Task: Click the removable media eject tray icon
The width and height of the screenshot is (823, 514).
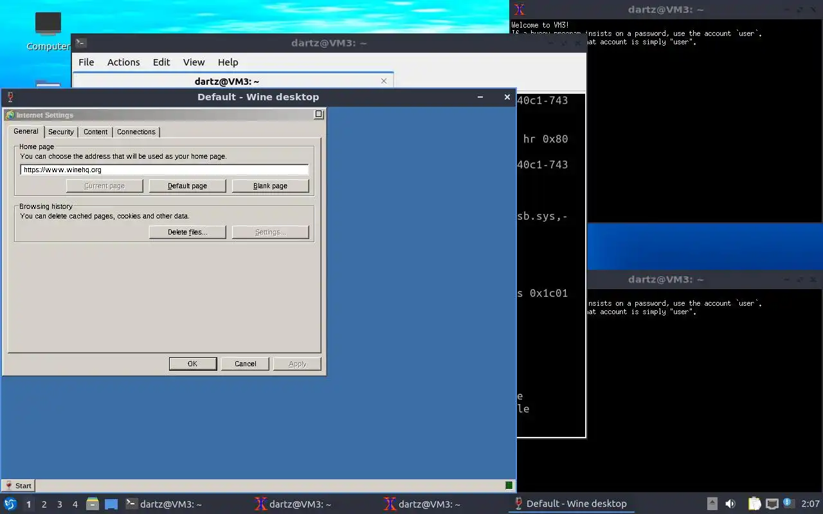Action: (x=712, y=504)
